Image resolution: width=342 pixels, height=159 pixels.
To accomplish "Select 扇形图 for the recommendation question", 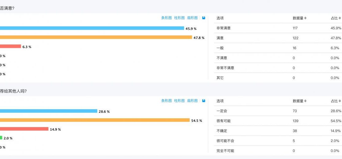I will pos(193,101).
